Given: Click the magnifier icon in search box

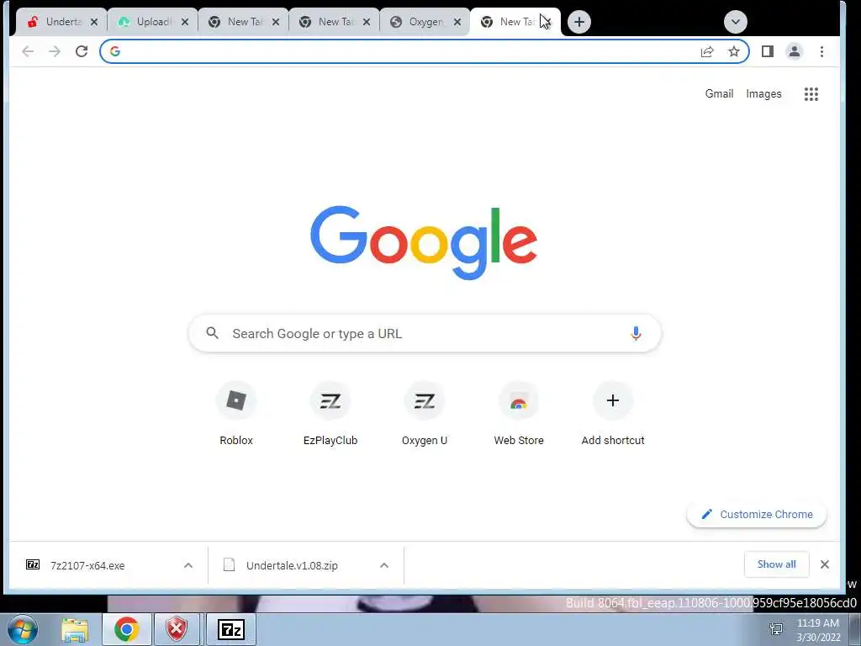Looking at the screenshot, I should coord(213,333).
